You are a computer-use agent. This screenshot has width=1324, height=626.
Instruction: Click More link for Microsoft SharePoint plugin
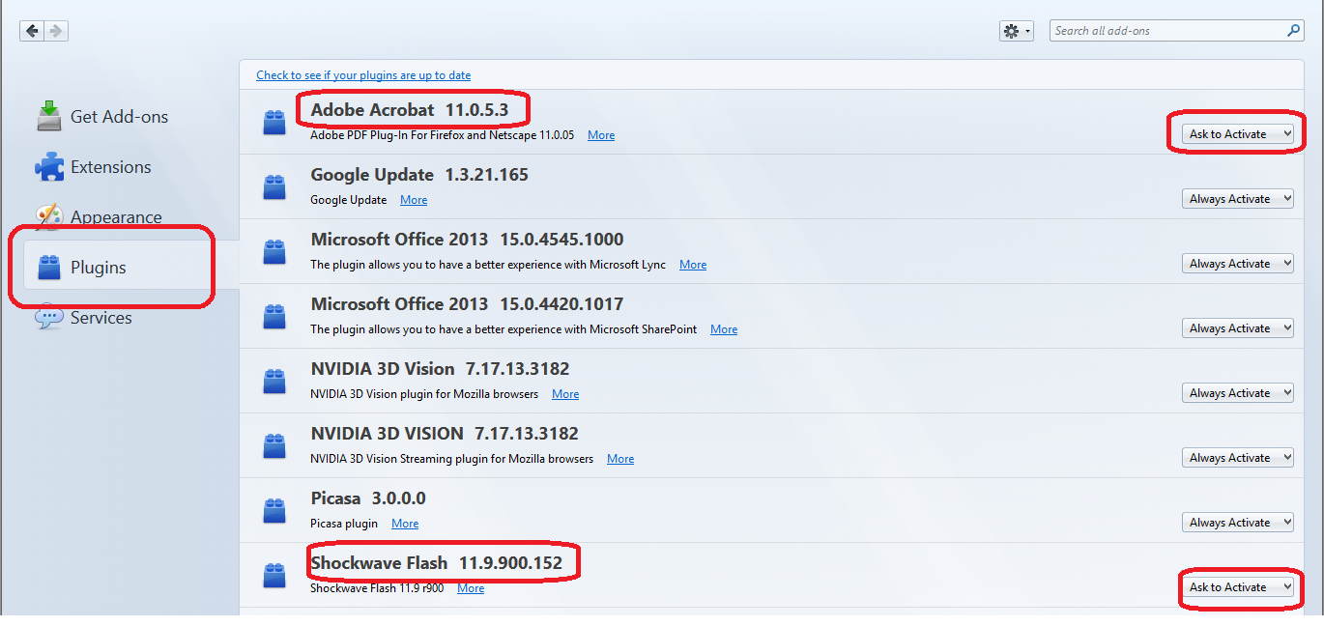[724, 329]
